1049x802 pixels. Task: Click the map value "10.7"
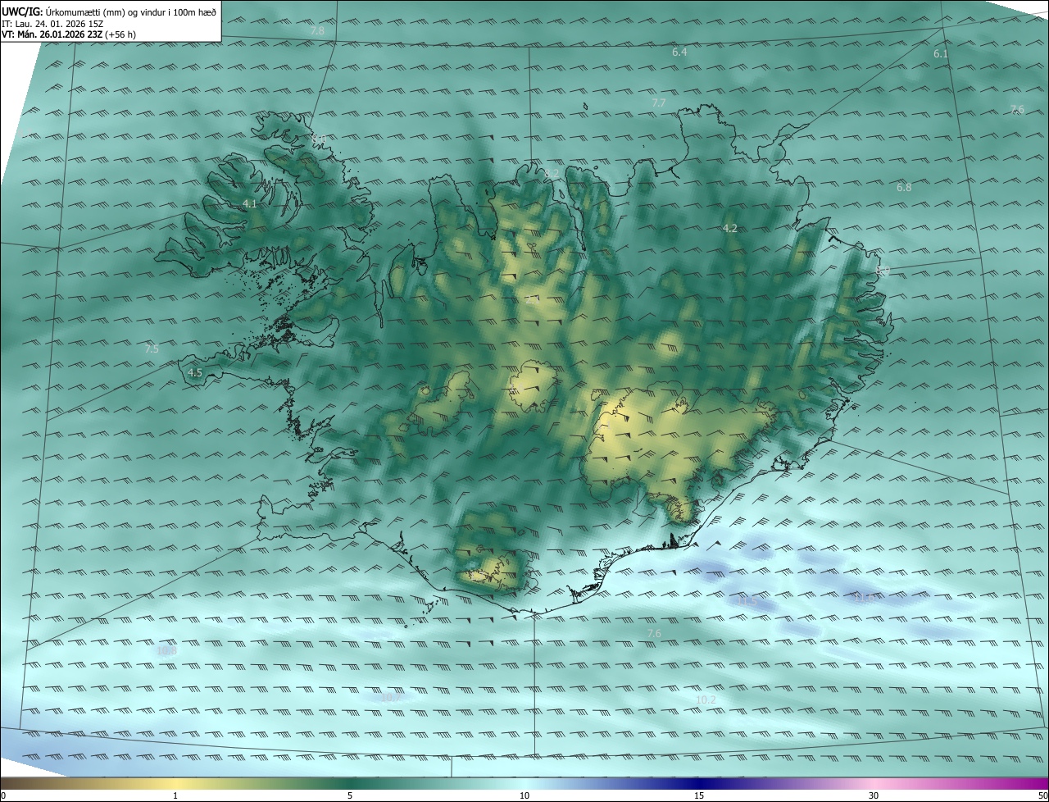coord(391,698)
